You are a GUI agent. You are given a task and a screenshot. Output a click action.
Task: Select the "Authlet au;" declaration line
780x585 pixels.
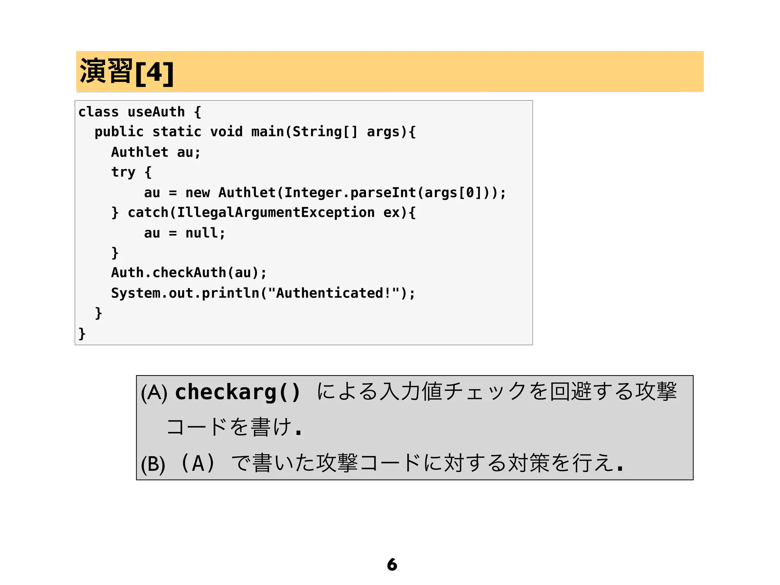(156, 152)
